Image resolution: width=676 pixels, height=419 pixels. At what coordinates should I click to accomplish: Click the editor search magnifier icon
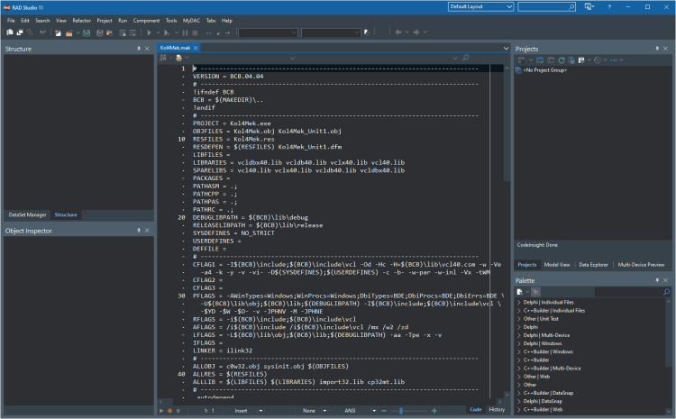[466, 58]
